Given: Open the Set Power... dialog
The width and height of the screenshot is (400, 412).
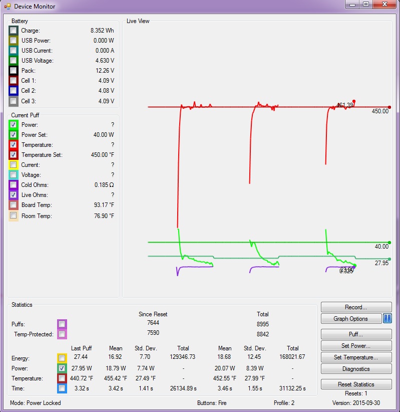Looking at the screenshot, I should tap(356, 346).
